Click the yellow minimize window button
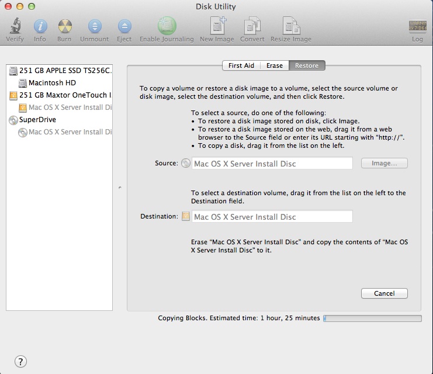Image resolution: width=433 pixels, height=374 pixels. (20, 6)
